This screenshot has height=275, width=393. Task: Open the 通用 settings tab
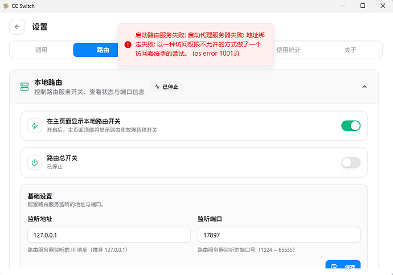tap(41, 50)
